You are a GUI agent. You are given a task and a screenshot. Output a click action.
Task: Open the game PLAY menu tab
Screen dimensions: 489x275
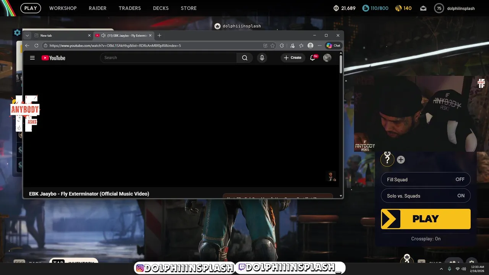click(31, 8)
